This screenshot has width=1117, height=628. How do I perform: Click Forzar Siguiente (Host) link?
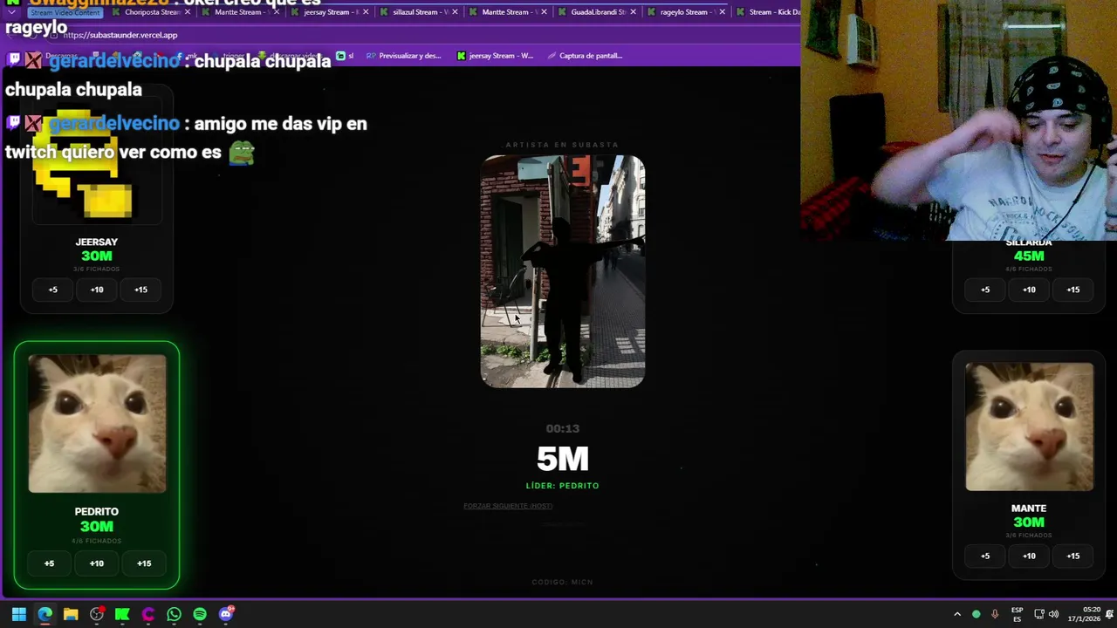click(508, 506)
